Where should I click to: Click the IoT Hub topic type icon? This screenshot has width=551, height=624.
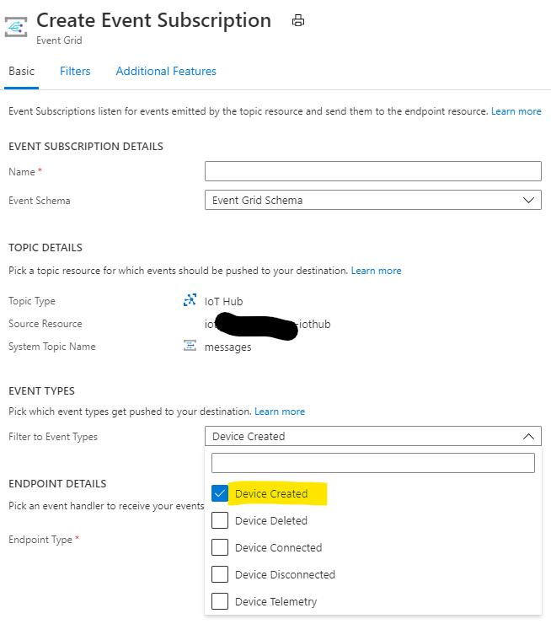pyautogui.click(x=190, y=300)
